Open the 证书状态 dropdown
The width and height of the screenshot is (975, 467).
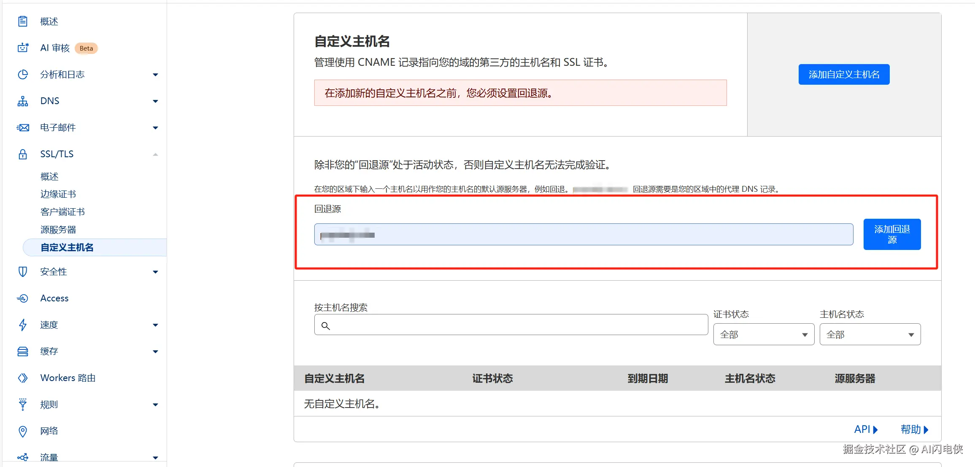(x=764, y=335)
